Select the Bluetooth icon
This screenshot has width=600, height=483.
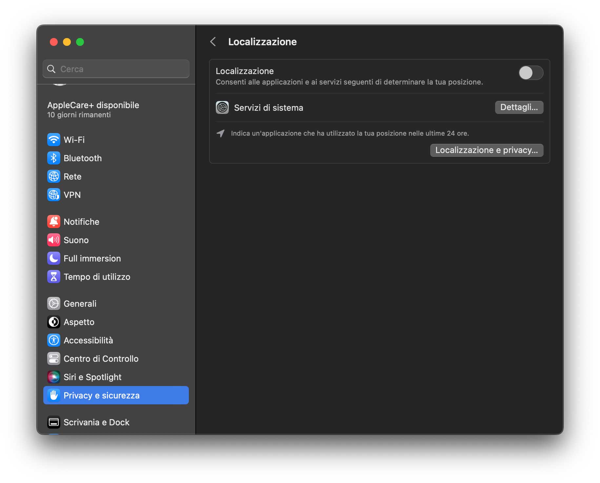point(54,158)
